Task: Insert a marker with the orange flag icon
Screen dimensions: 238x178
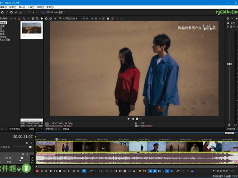Action: [140, 171]
